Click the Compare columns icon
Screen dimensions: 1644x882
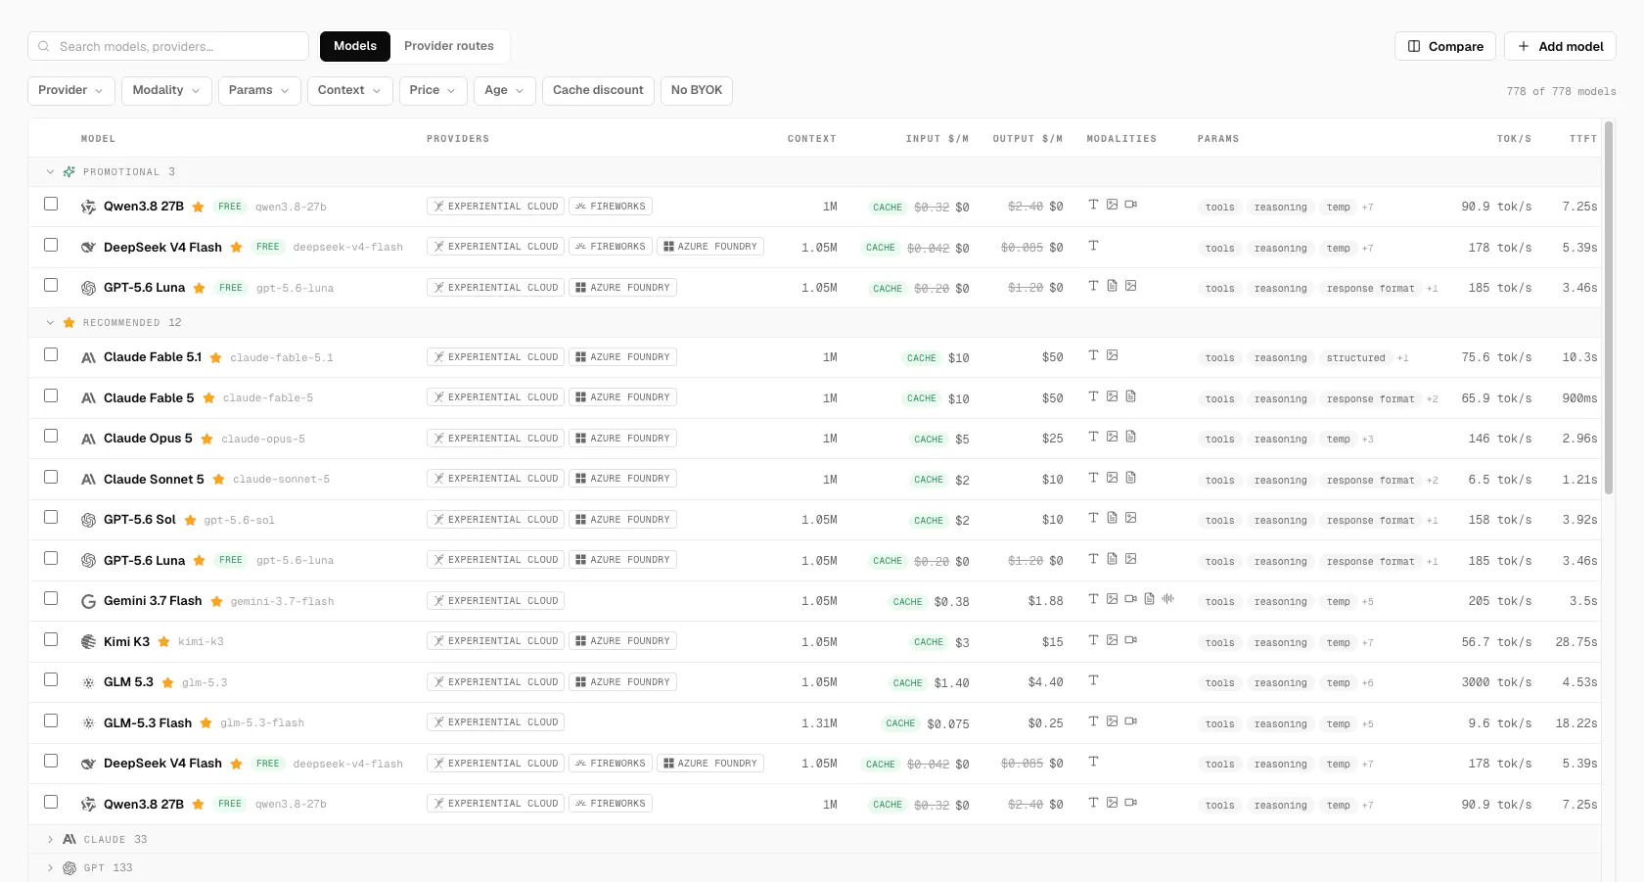1414,46
